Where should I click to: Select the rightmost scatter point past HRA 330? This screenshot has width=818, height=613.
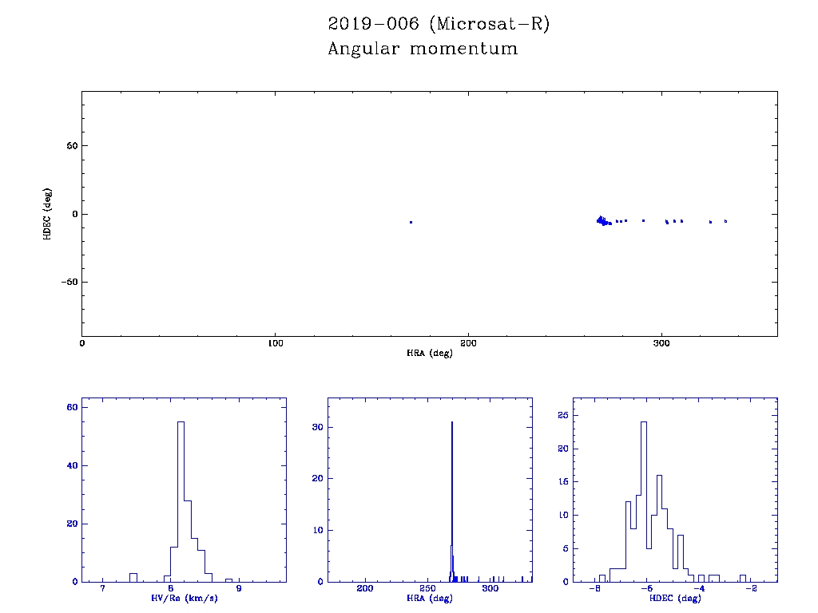tap(725, 221)
